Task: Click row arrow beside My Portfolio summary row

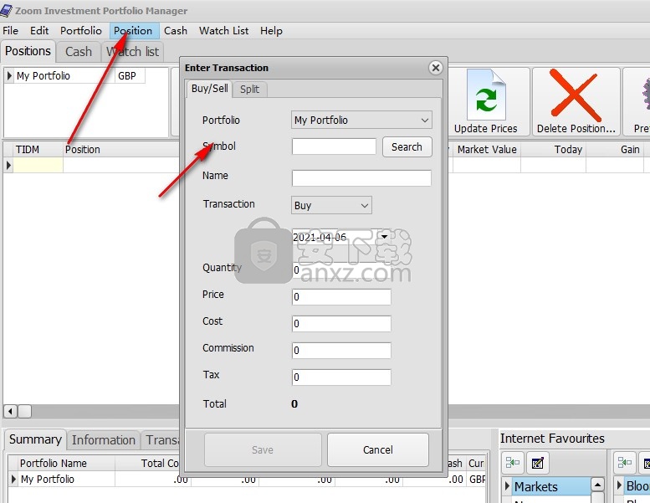Action: click(x=13, y=479)
